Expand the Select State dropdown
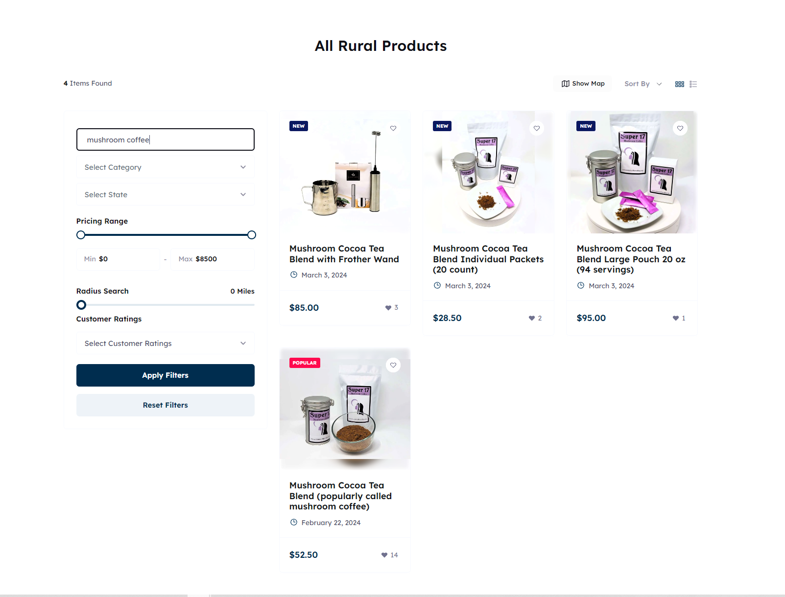The height and width of the screenshot is (597, 785). tap(165, 195)
